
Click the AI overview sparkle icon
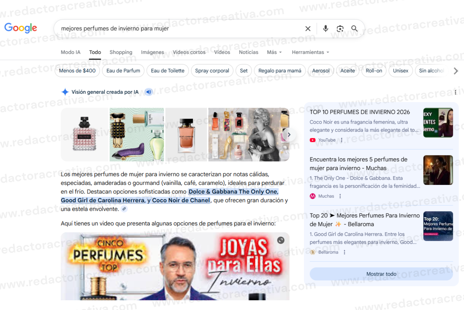coord(65,92)
